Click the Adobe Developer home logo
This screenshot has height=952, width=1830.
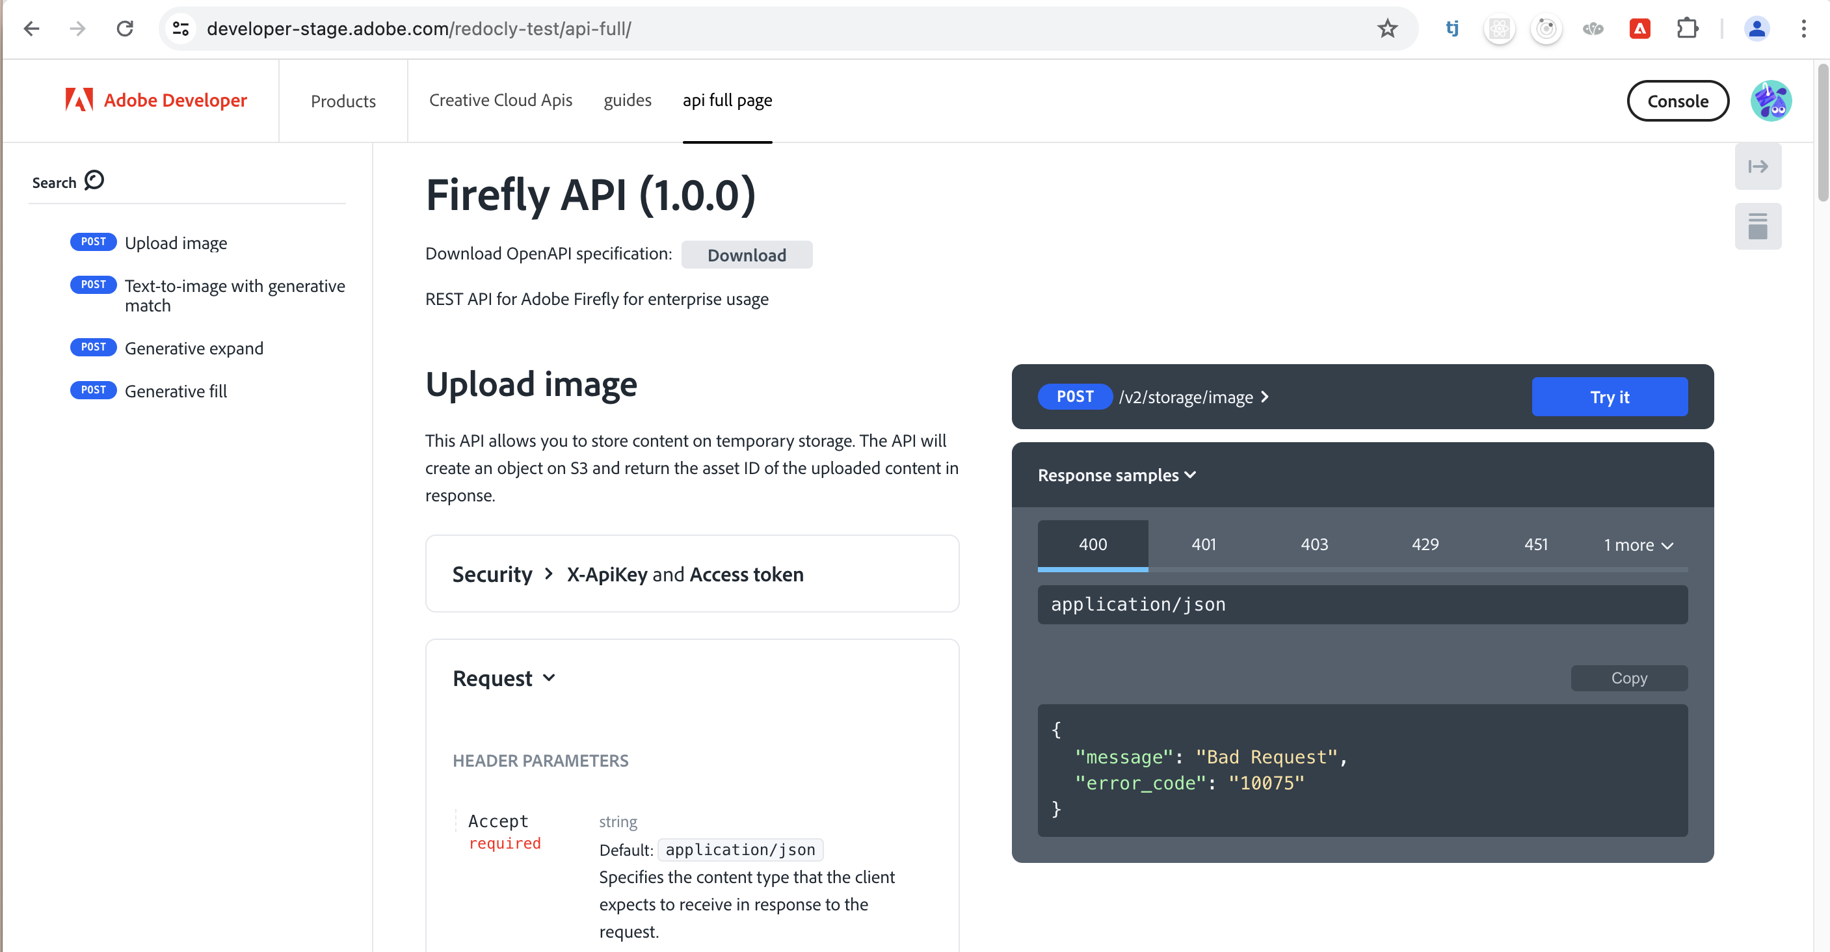(155, 100)
